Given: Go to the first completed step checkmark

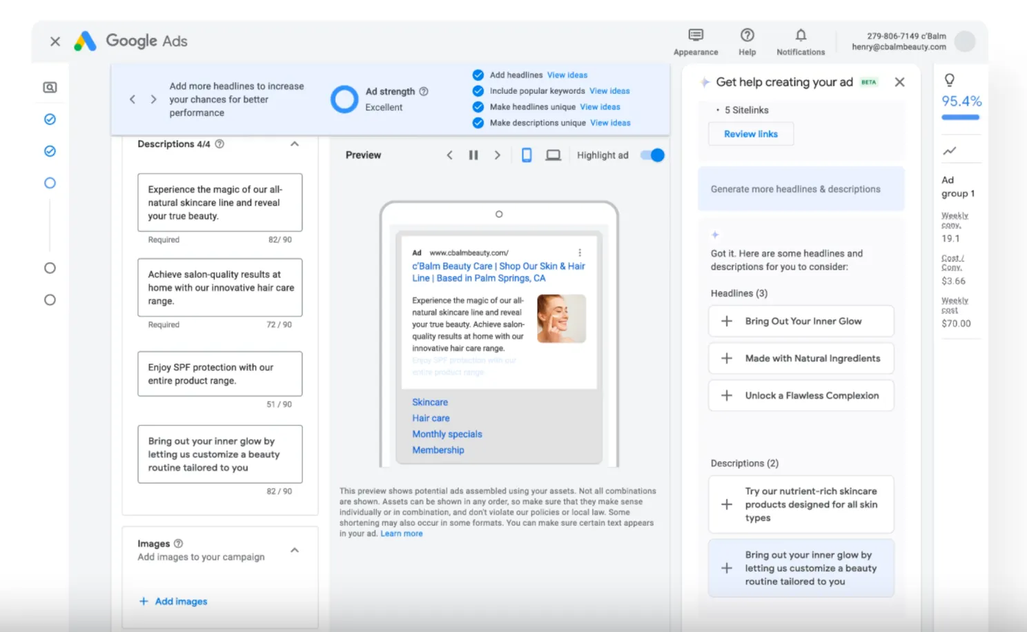Looking at the screenshot, I should (50, 119).
